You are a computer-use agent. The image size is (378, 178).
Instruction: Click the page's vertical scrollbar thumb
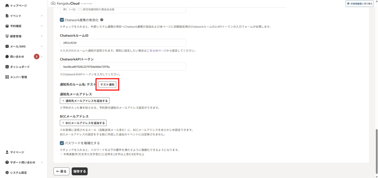coord(376,151)
